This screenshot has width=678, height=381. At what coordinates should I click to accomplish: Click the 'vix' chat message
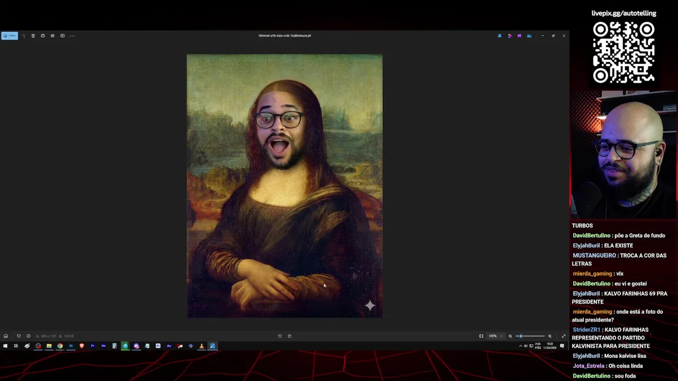[620, 274]
